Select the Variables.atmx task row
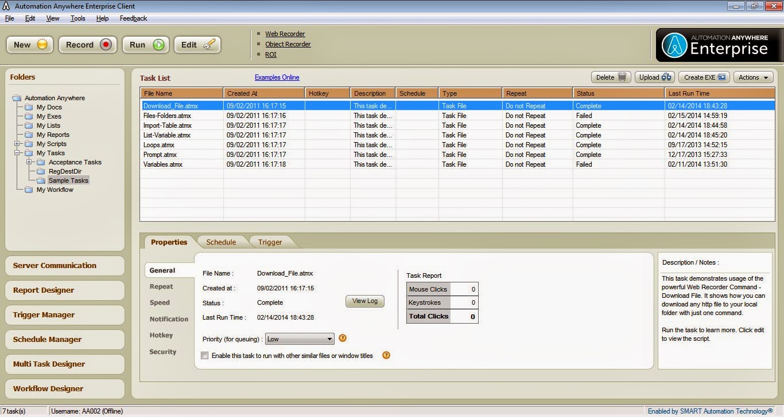Image resolution: width=784 pixels, height=417 pixels. point(457,164)
